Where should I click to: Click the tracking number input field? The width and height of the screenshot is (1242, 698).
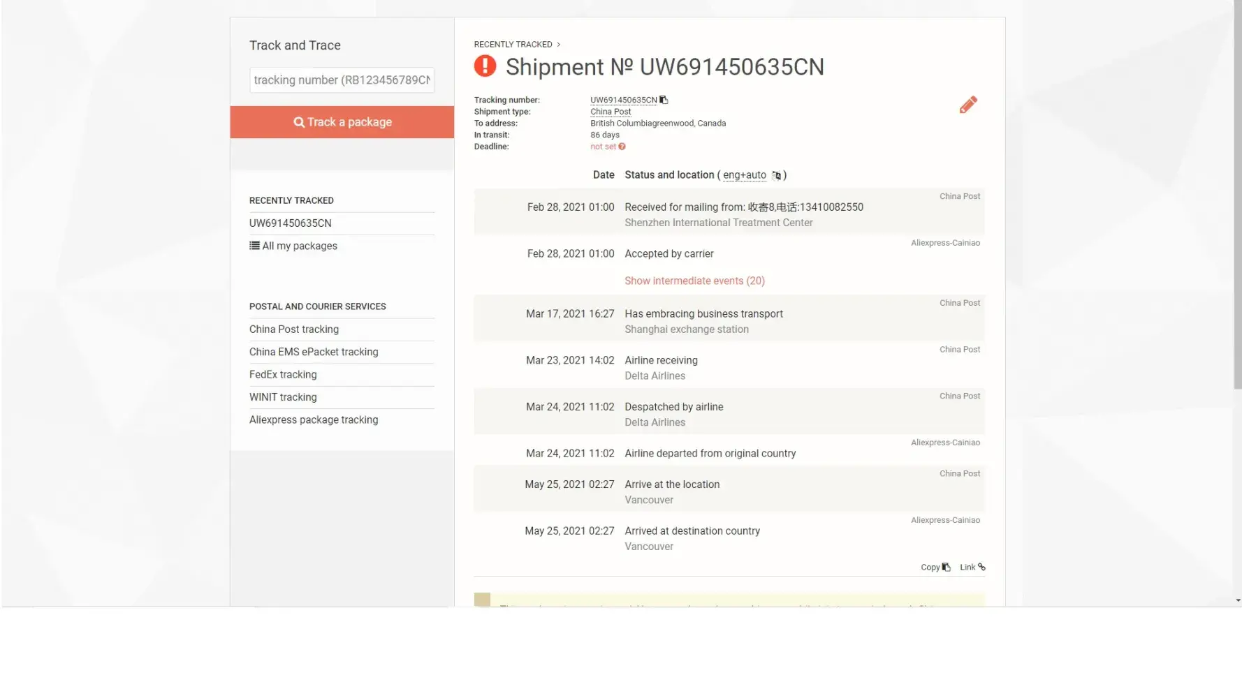point(342,80)
